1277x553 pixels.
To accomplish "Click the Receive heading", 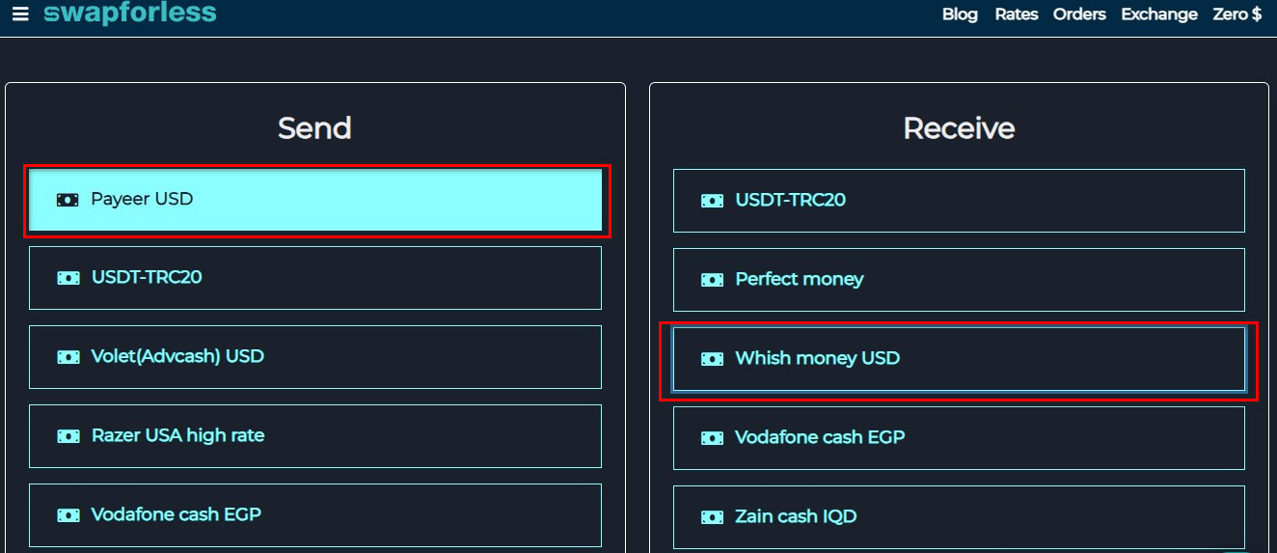I will pos(959,128).
